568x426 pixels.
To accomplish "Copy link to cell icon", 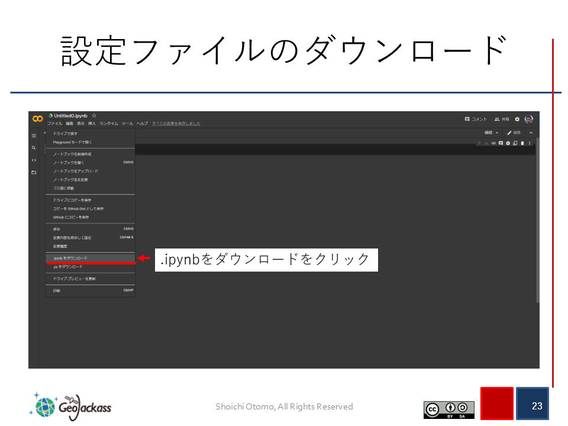I will click(x=493, y=143).
